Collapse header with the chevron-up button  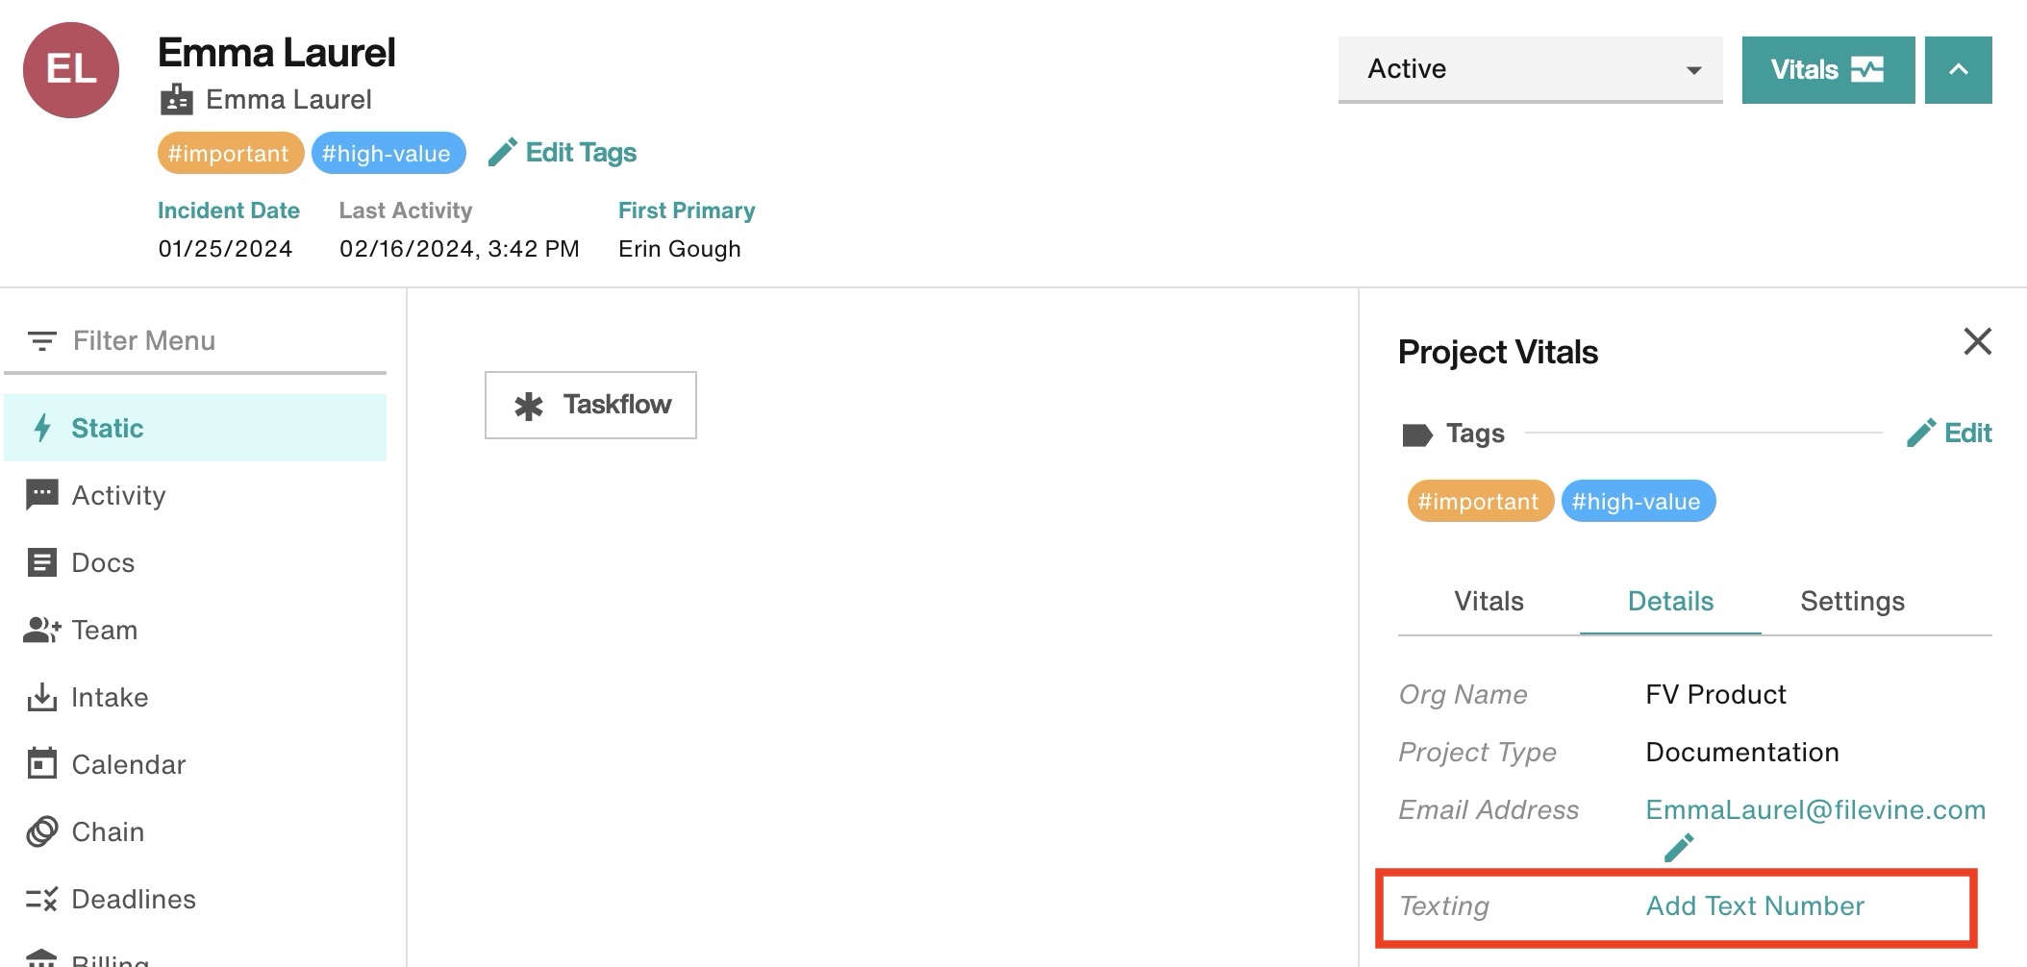(1958, 69)
